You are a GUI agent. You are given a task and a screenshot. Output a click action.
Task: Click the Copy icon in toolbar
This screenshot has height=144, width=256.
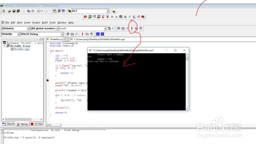pos(29,11)
